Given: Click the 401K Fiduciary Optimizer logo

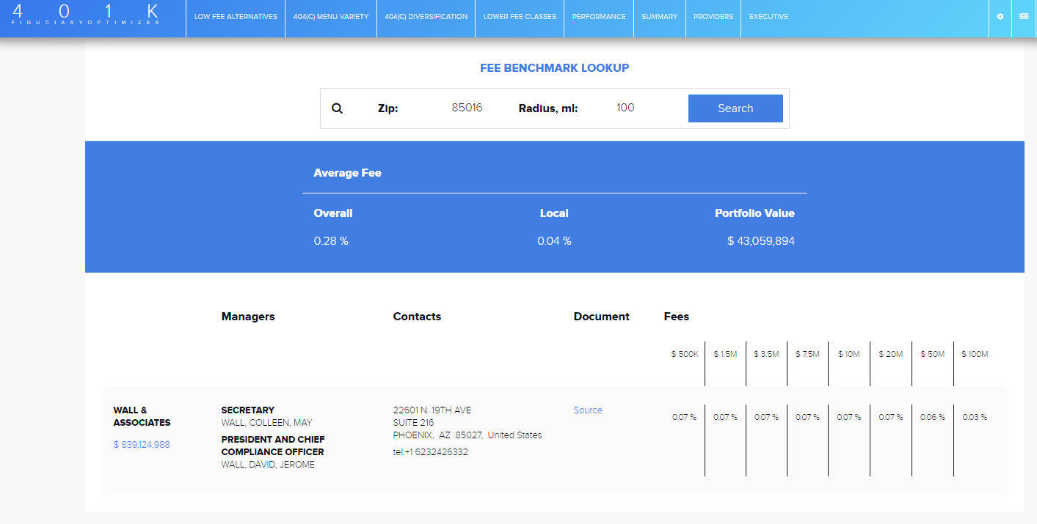Looking at the screenshot, I should click(x=85, y=15).
